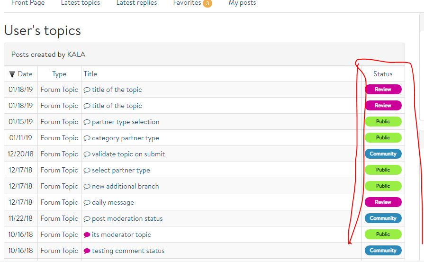Click Public badge for select partner type
This screenshot has width=424, height=262.
coord(383,170)
